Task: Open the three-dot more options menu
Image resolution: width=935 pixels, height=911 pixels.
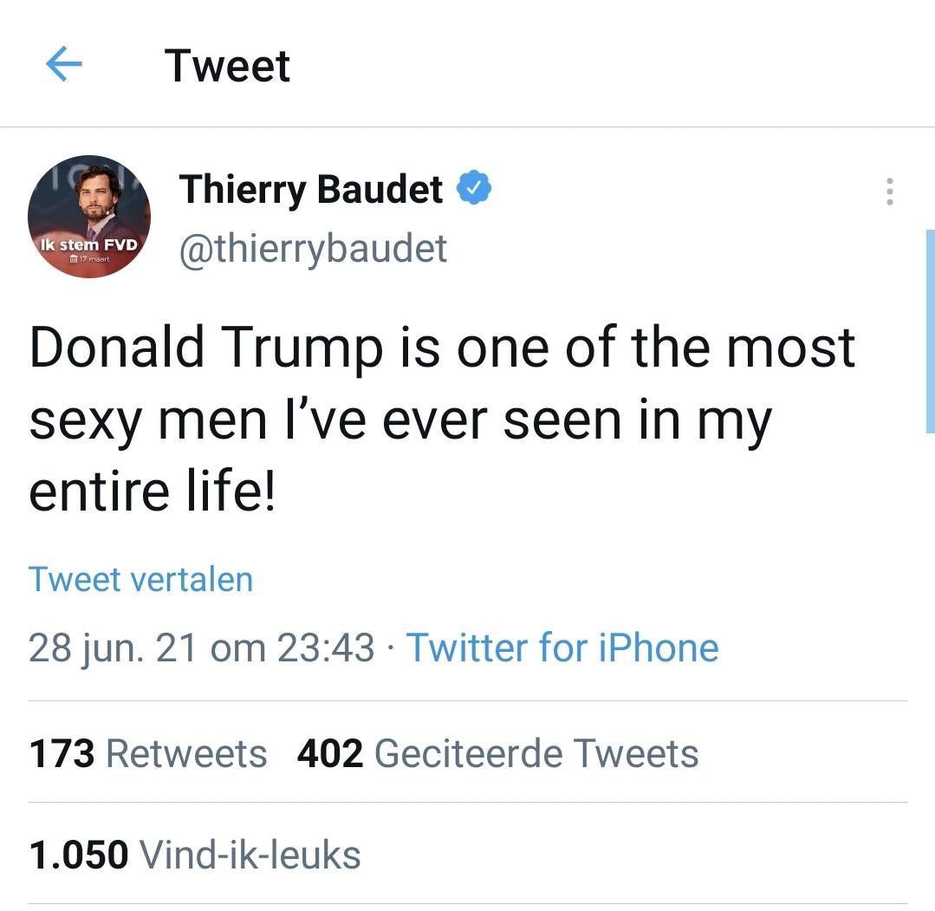Action: [x=889, y=192]
